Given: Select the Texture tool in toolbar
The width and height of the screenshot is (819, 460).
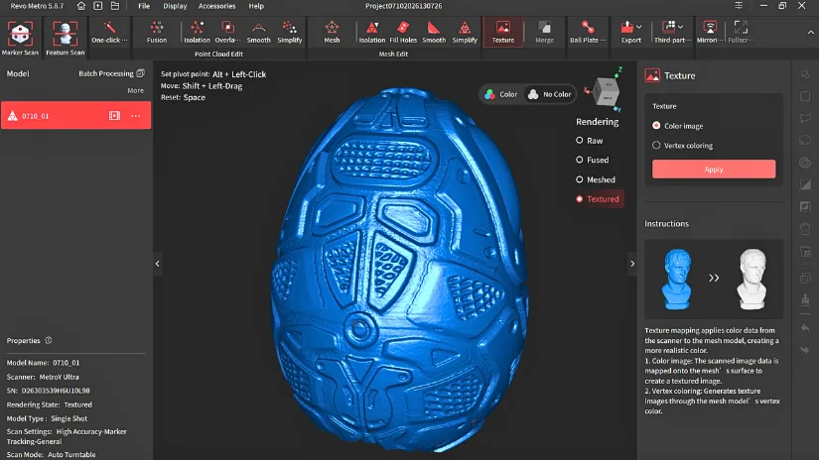Looking at the screenshot, I should click(503, 33).
